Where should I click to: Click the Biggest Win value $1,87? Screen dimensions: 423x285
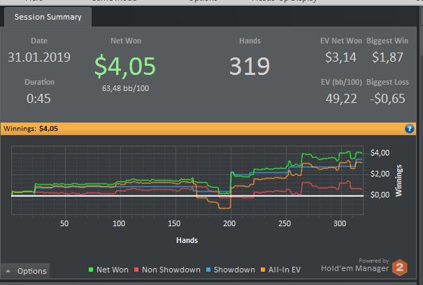pyautogui.click(x=387, y=57)
